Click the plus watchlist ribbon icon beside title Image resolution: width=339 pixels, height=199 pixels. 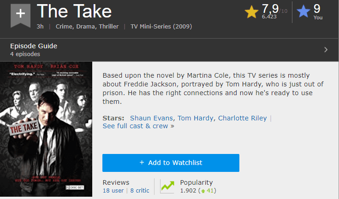pos(20,14)
